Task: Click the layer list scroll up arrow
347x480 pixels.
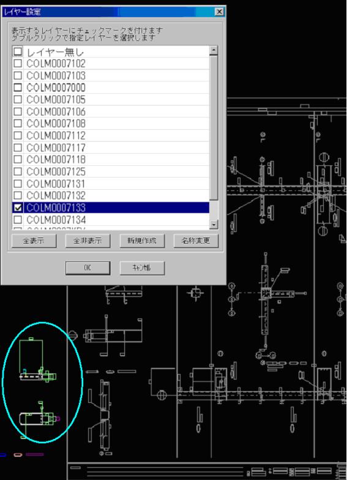Action: pyautogui.click(x=214, y=50)
